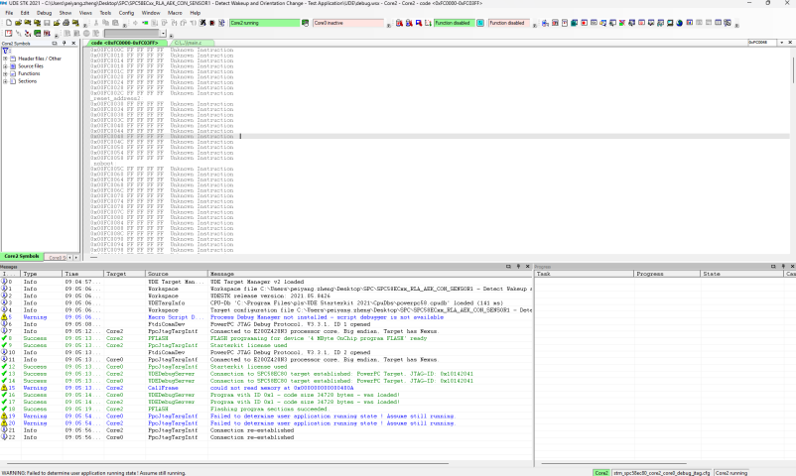The width and height of the screenshot is (796, 476).
Task: Click 'Core2 running' in the status bar
Action: pyautogui.click(x=731, y=472)
